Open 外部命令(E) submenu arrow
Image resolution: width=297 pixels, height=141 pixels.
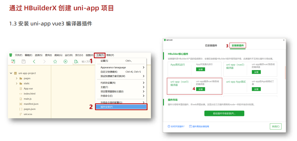point(144,96)
